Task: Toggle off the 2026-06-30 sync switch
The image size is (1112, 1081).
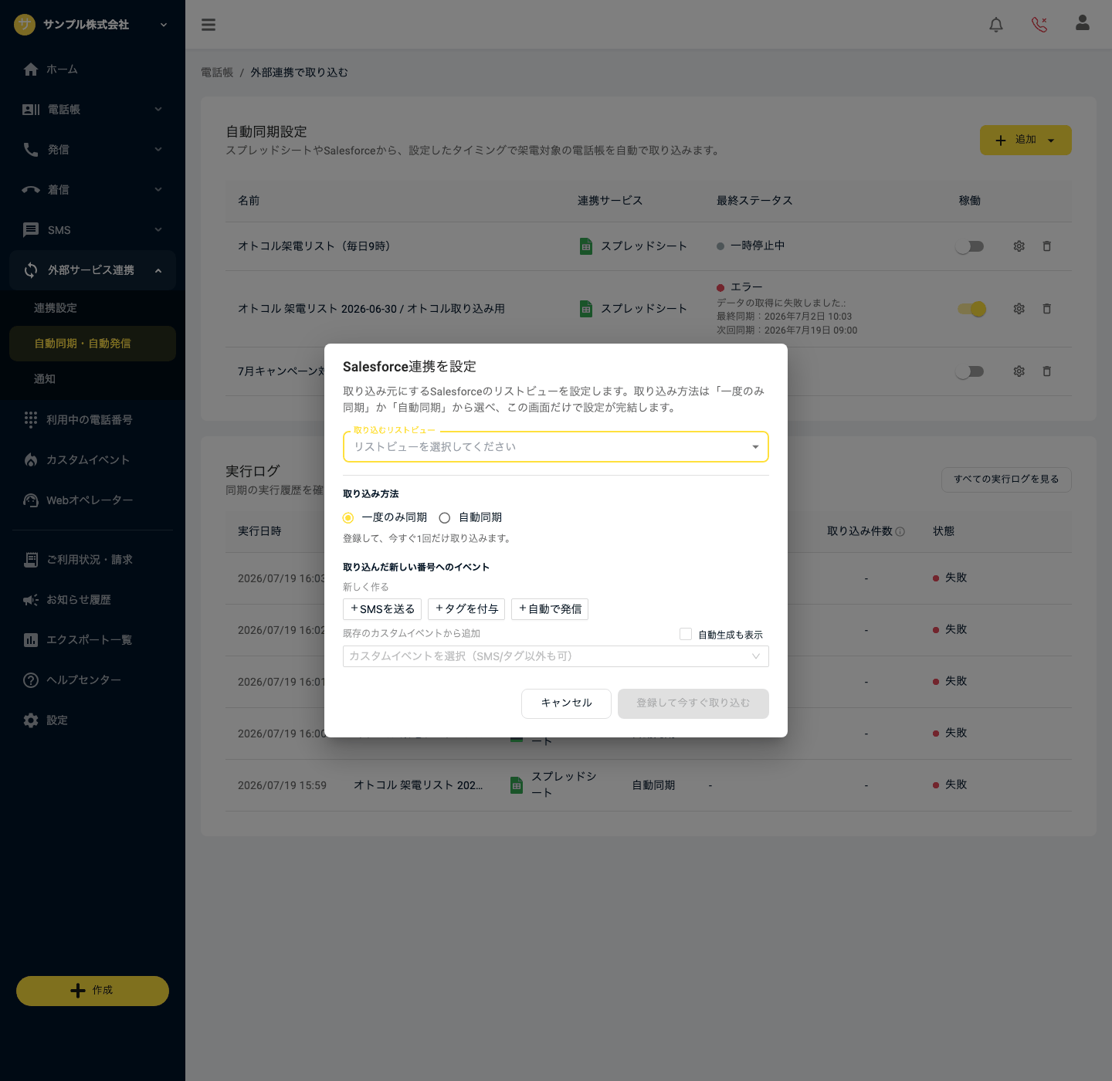Action: pos(972,309)
